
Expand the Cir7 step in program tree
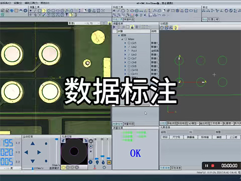(x=125, y=58)
